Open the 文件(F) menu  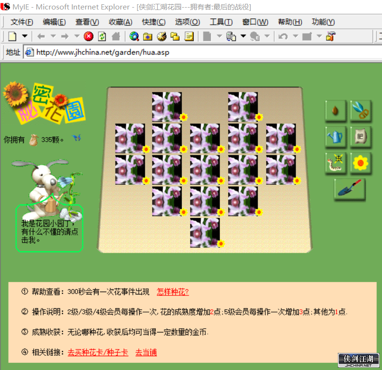(22, 22)
